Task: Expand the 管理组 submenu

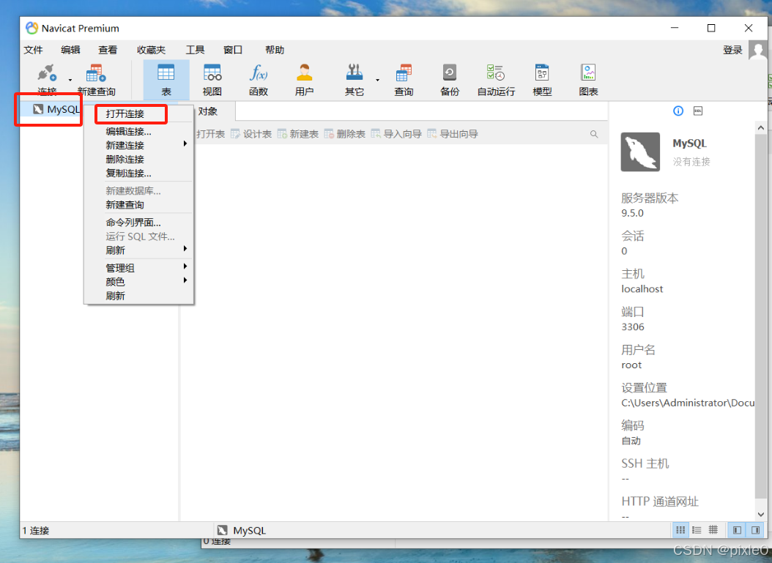Action: [x=139, y=268]
